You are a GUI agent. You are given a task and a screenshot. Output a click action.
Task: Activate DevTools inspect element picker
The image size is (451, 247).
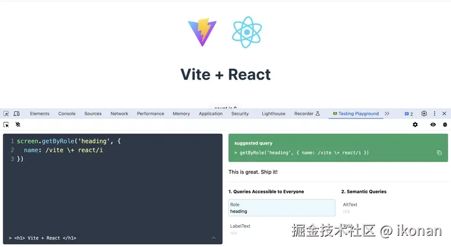[6, 114]
